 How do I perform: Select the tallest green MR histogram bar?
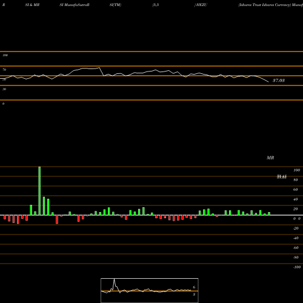[39, 191]
